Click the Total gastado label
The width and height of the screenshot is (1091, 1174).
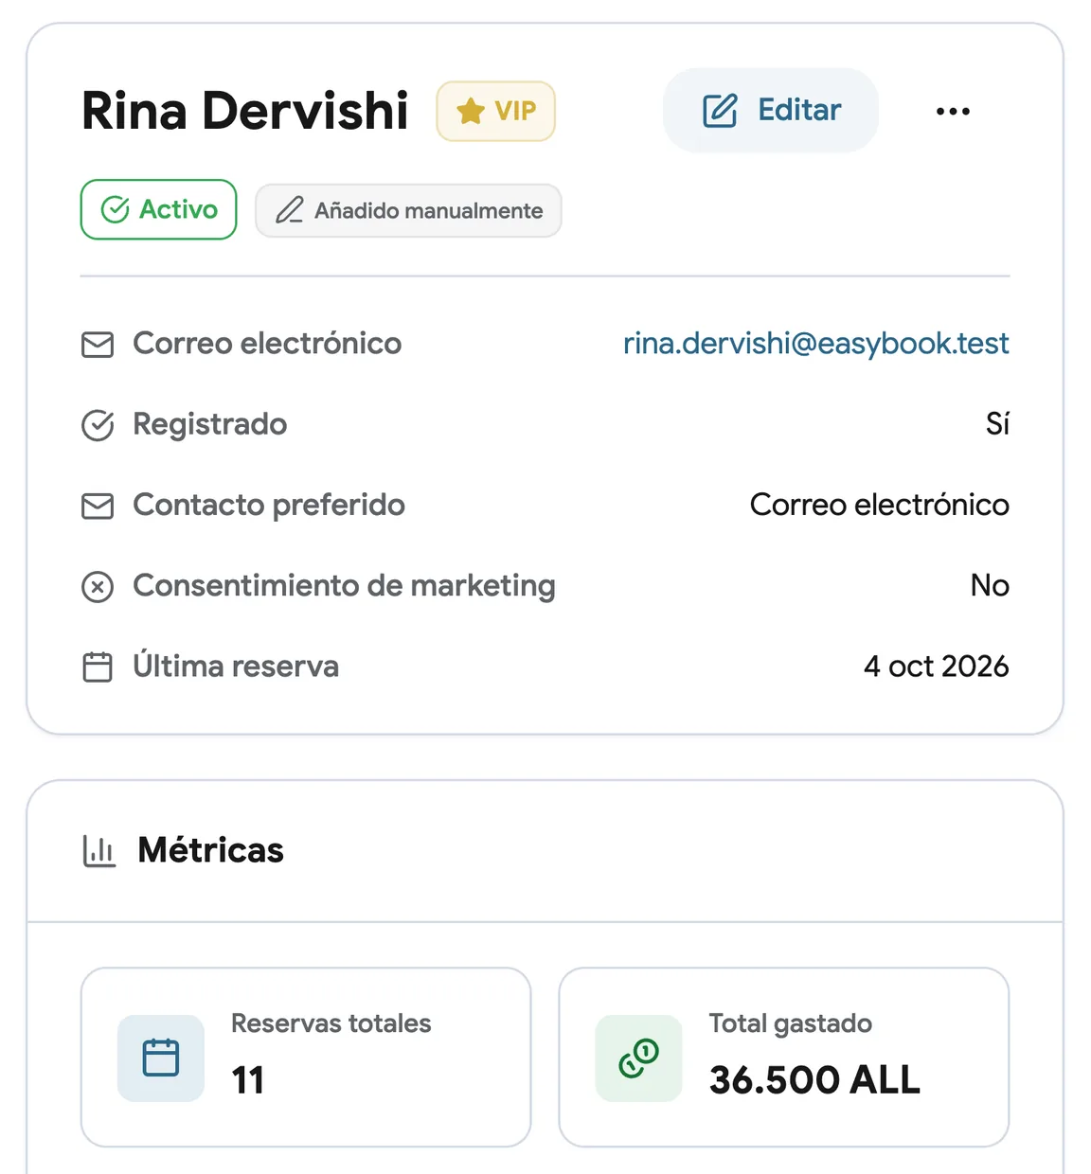(x=790, y=1023)
